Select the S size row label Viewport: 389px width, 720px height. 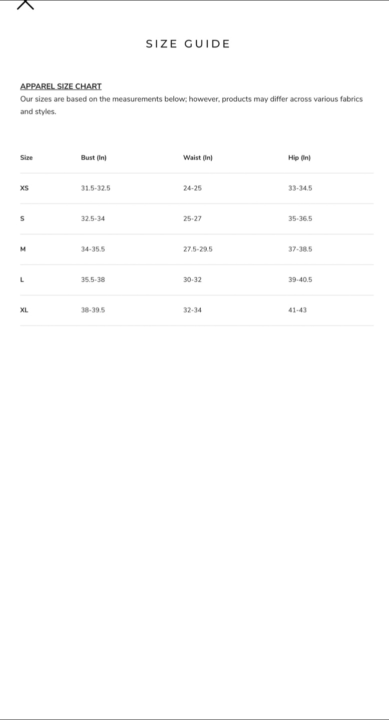coord(22,218)
